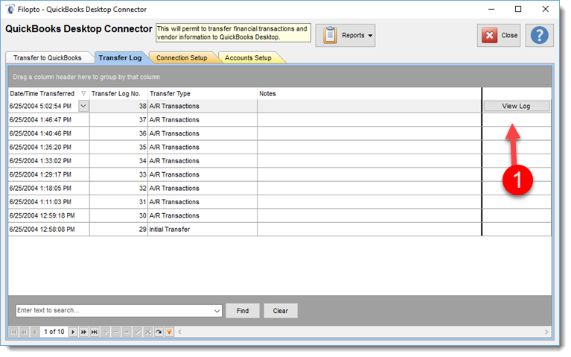Sort by Transfer Type column header
The width and height of the screenshot is (571, 357).
pyautogui.click(x=202, y=94)
